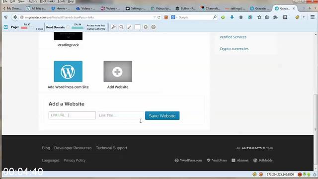Close the active Gravatar tab
Image resolution: width=318 pixels, height=179 pixels.
tap(294, 8)
